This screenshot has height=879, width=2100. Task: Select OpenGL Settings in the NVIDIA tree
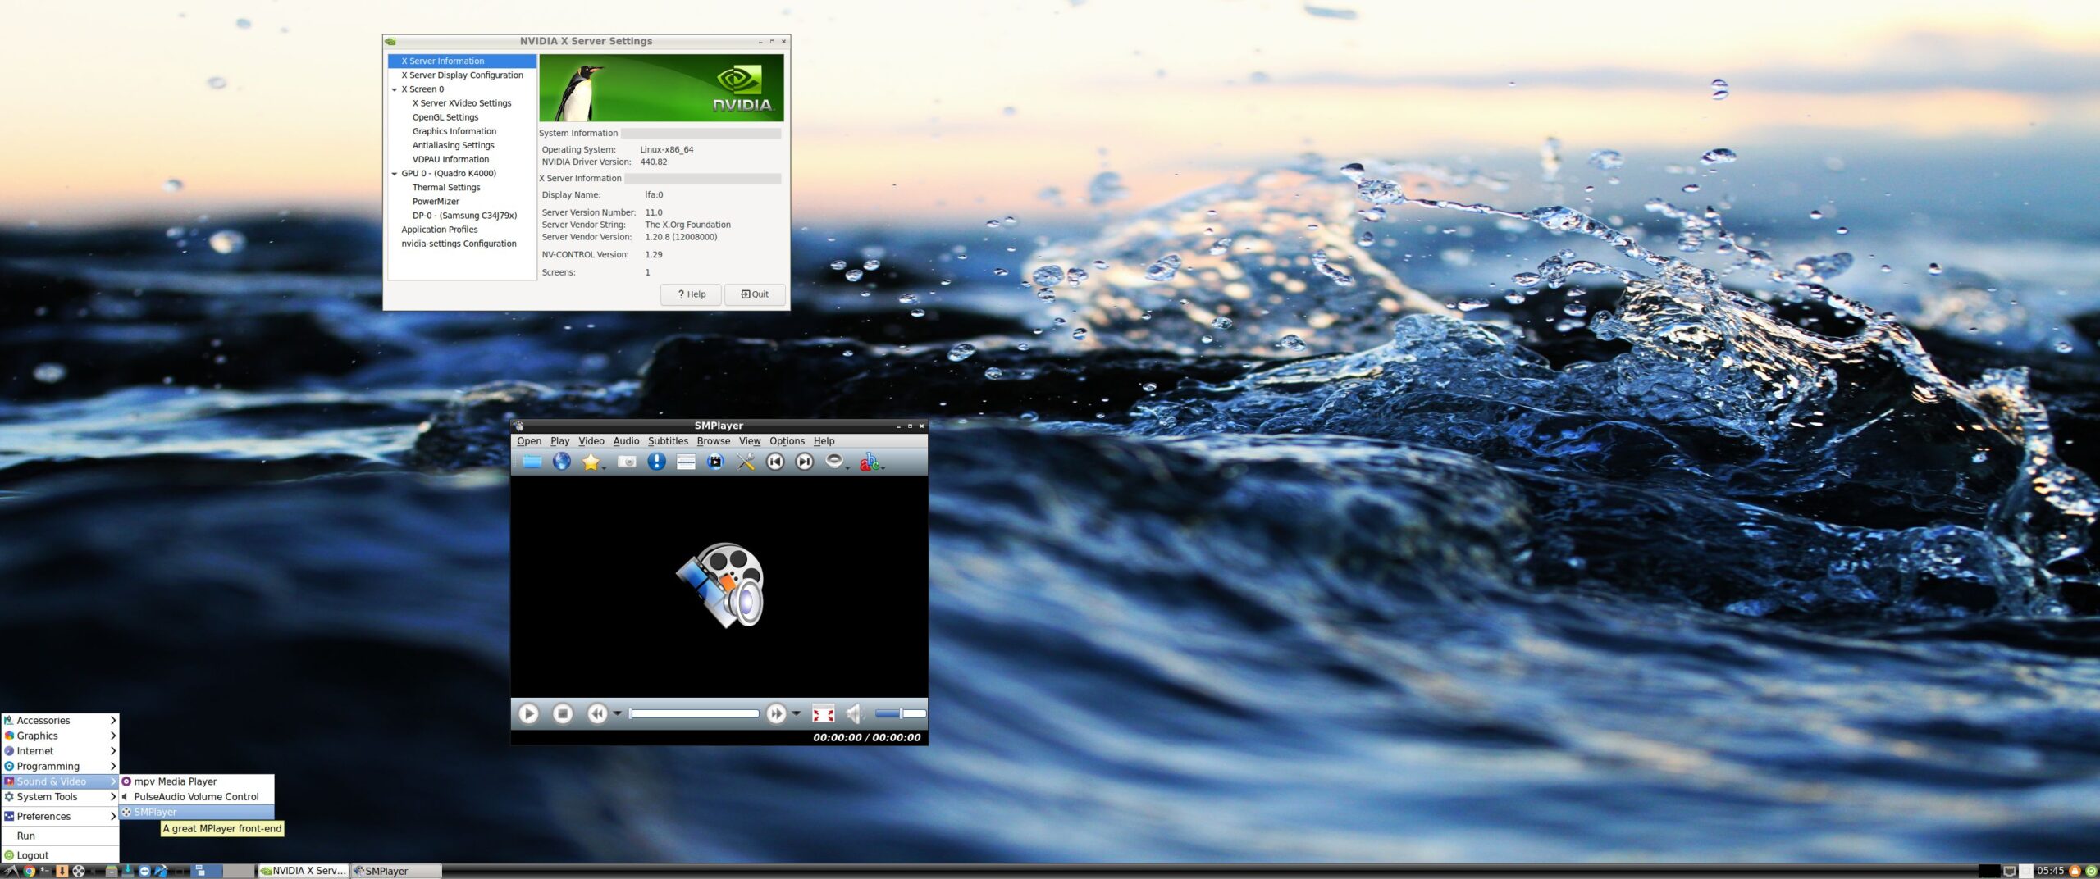(x=445, y=117)
